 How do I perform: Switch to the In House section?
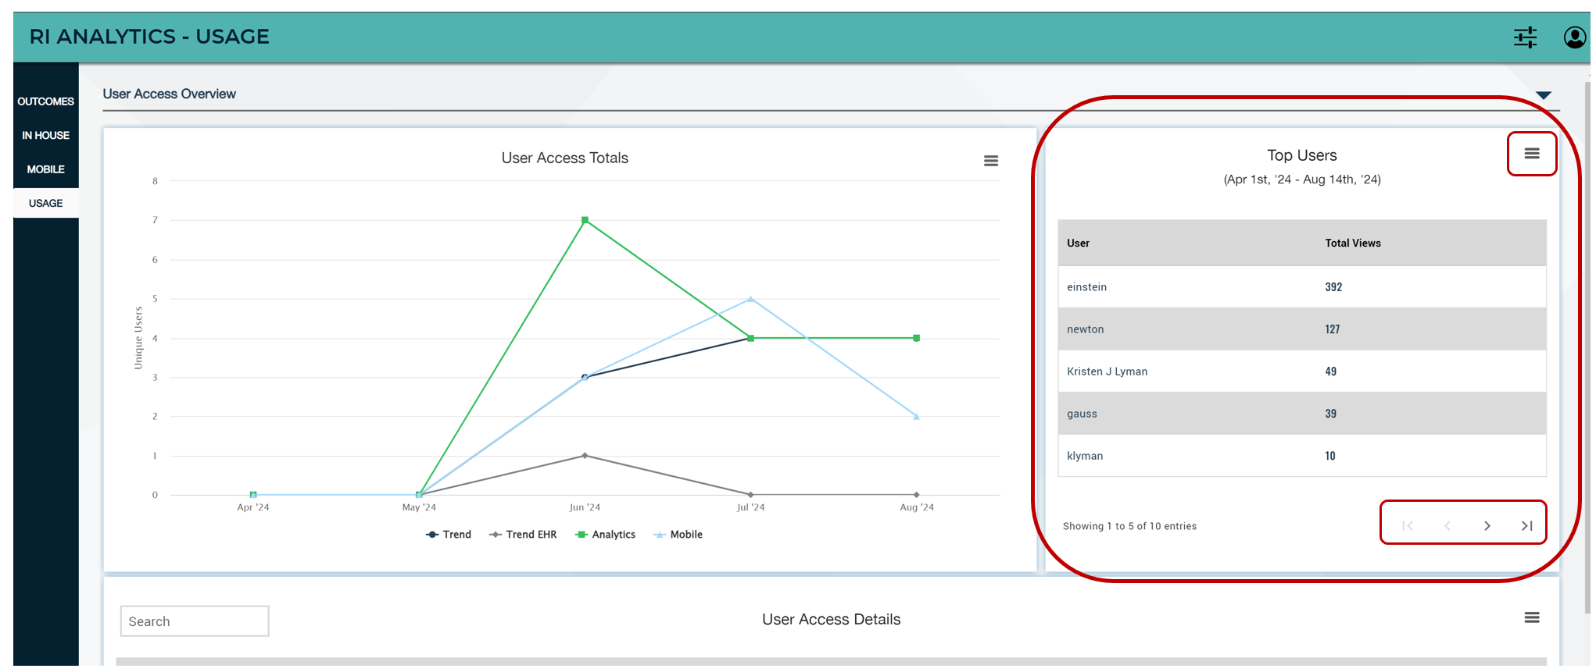pos(46,136)
